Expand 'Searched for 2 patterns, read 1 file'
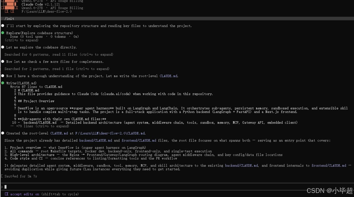Viewport: 354px width, 197px height. point(57,69)
